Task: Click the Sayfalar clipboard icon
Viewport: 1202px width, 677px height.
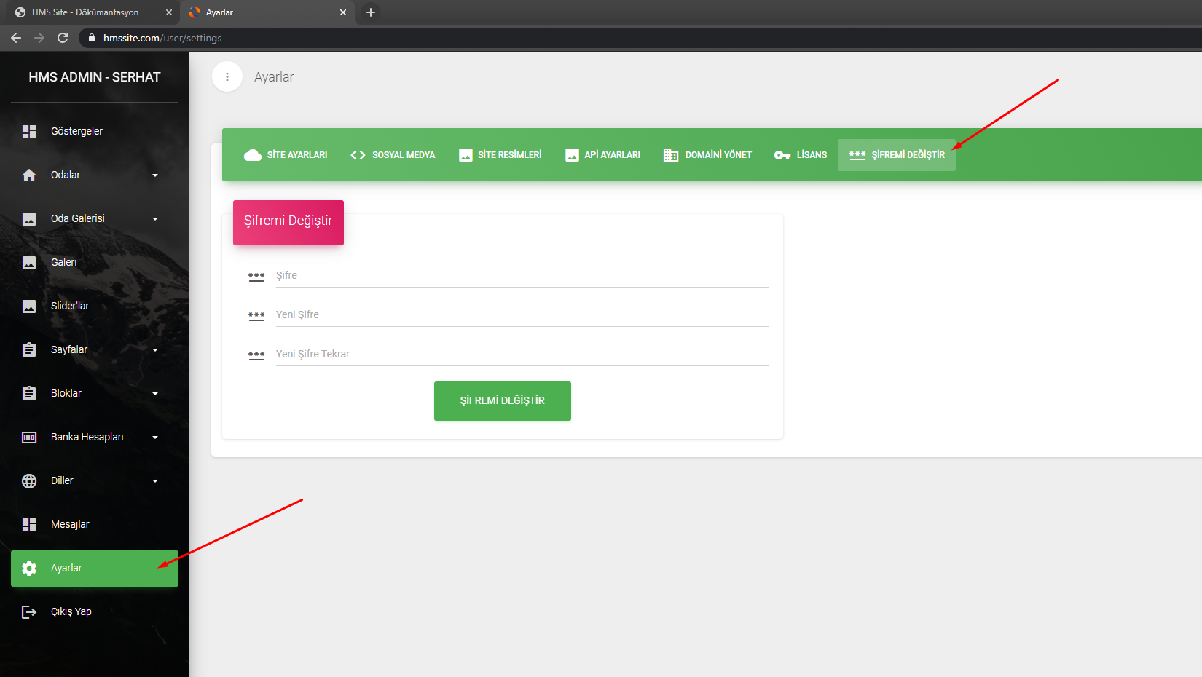Action: [29, 350]
